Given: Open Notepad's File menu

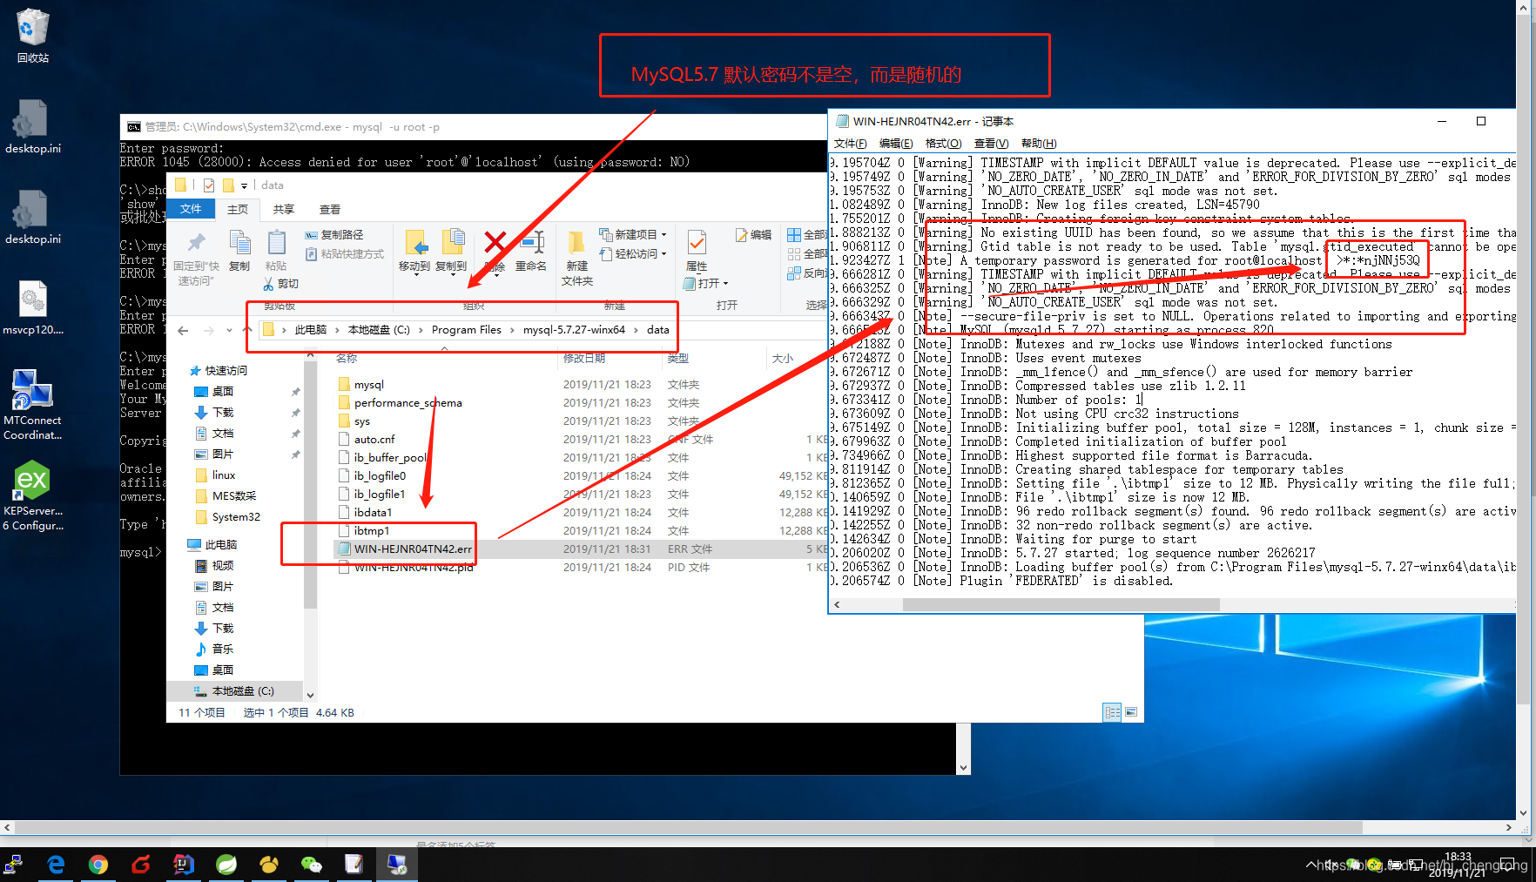Looking at the screenshot, I should click(851, 144).
